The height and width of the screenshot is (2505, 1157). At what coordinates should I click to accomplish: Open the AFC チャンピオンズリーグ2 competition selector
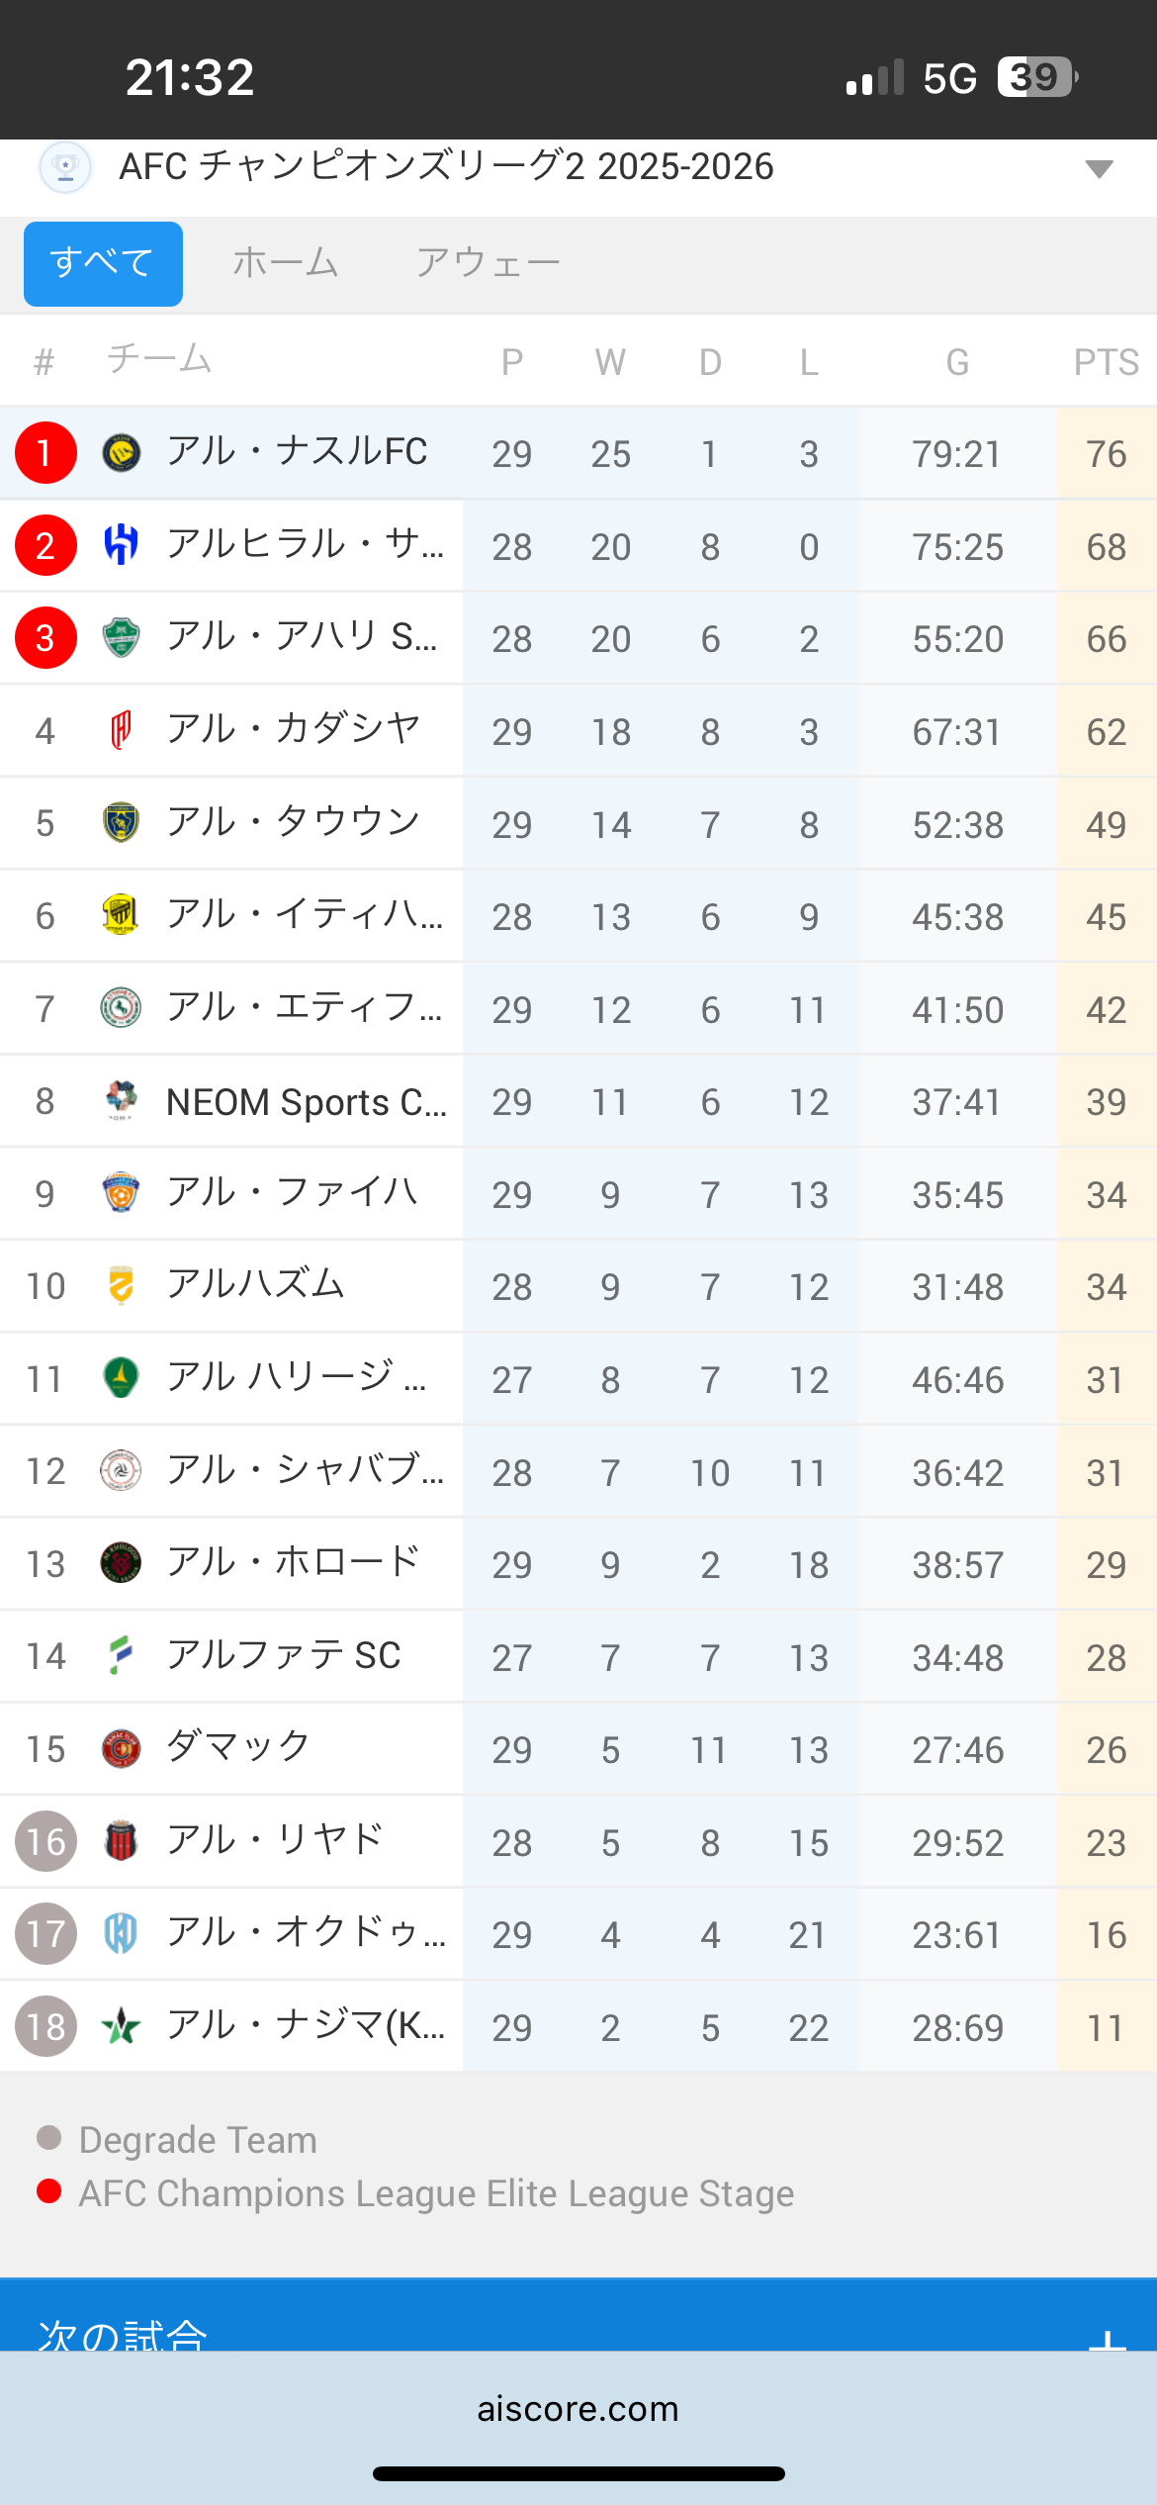coord(445,167)
